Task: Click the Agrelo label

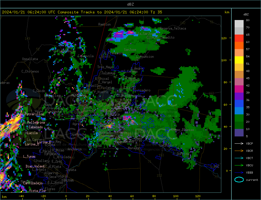Action: 78,124
